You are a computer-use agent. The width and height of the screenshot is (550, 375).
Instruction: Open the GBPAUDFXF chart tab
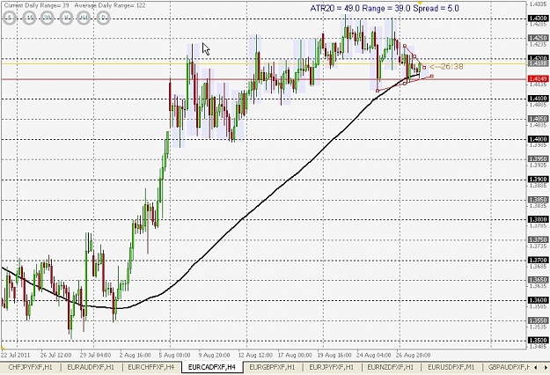pyautogui.click(x=509, y=367)
